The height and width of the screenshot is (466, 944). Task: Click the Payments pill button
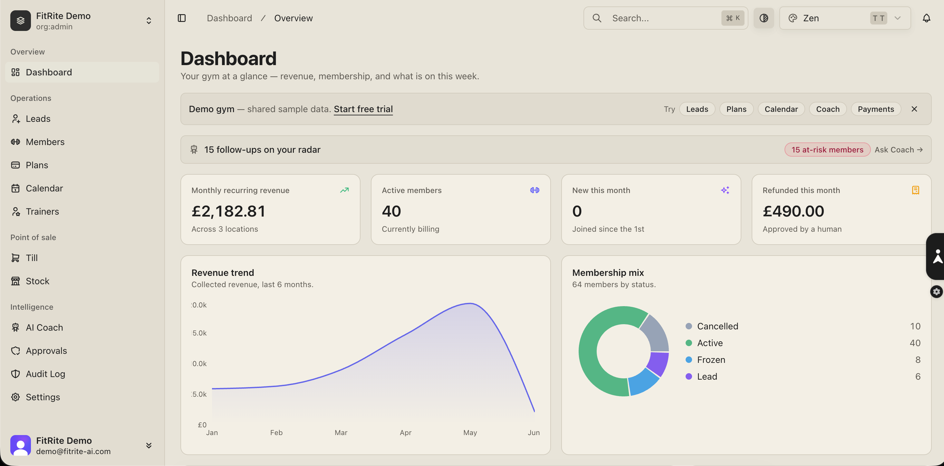click(875, 109)
